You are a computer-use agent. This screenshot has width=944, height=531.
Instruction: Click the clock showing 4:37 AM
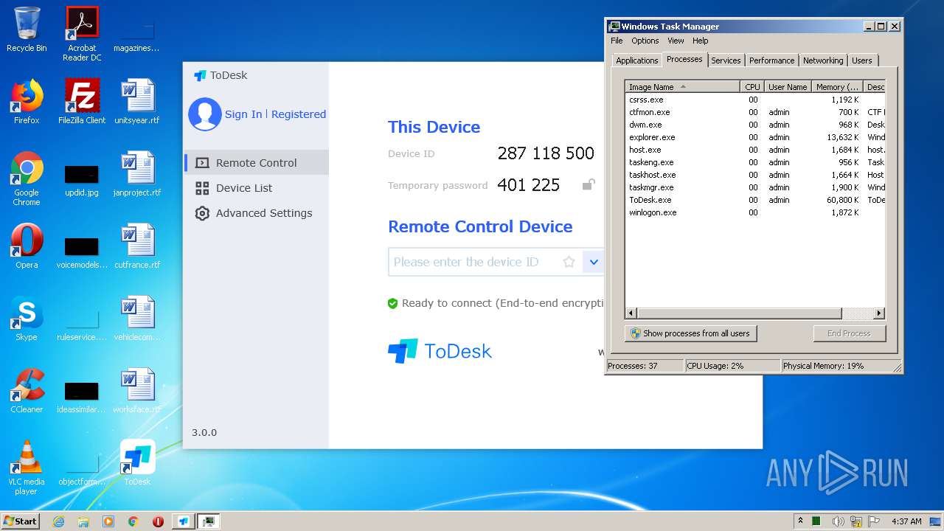pos(906,521)
